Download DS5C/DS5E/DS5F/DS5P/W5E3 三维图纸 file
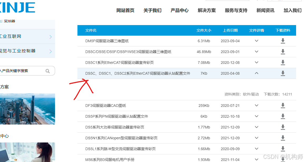304x162 pixels. (x=283, y=52)
